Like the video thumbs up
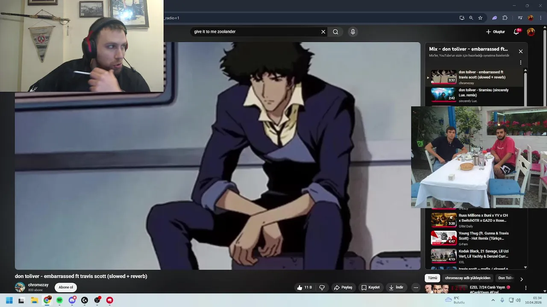Screen dimensions: 547x307 (305, 287)
